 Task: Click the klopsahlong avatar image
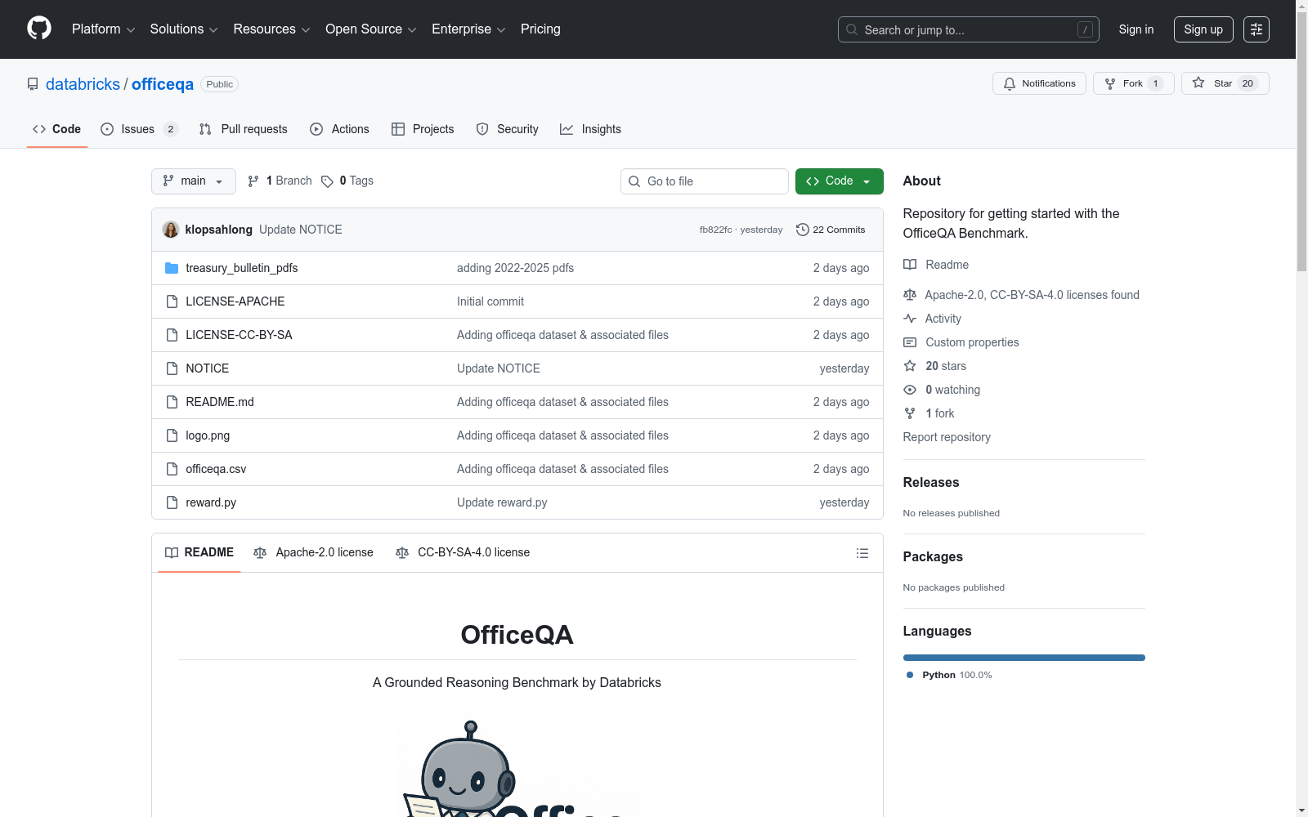pyautogui.click(x=171, y=230)
